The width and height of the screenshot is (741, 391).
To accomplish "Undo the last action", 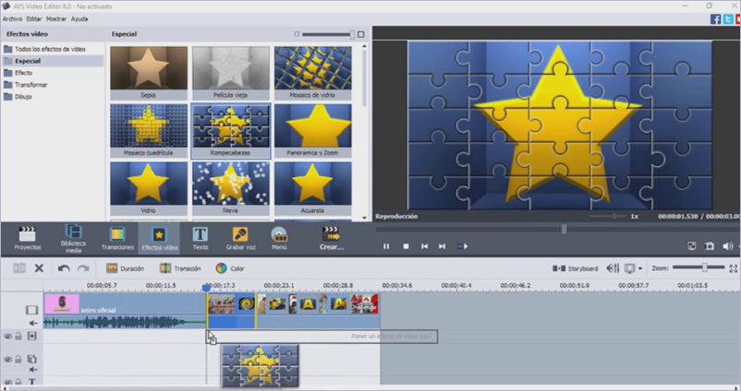I will pyautogui.click(x=64, y=268).
